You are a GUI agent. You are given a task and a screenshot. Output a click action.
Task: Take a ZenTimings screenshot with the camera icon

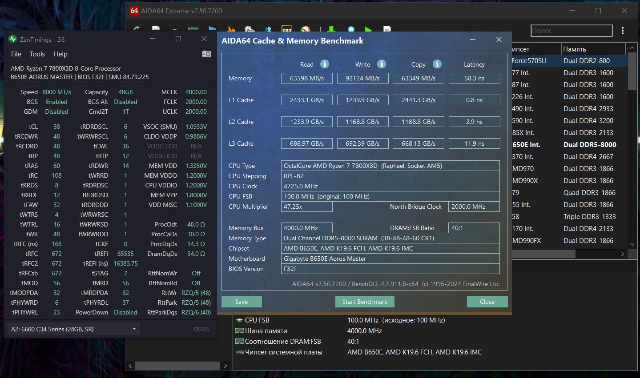tap(206, 54)
